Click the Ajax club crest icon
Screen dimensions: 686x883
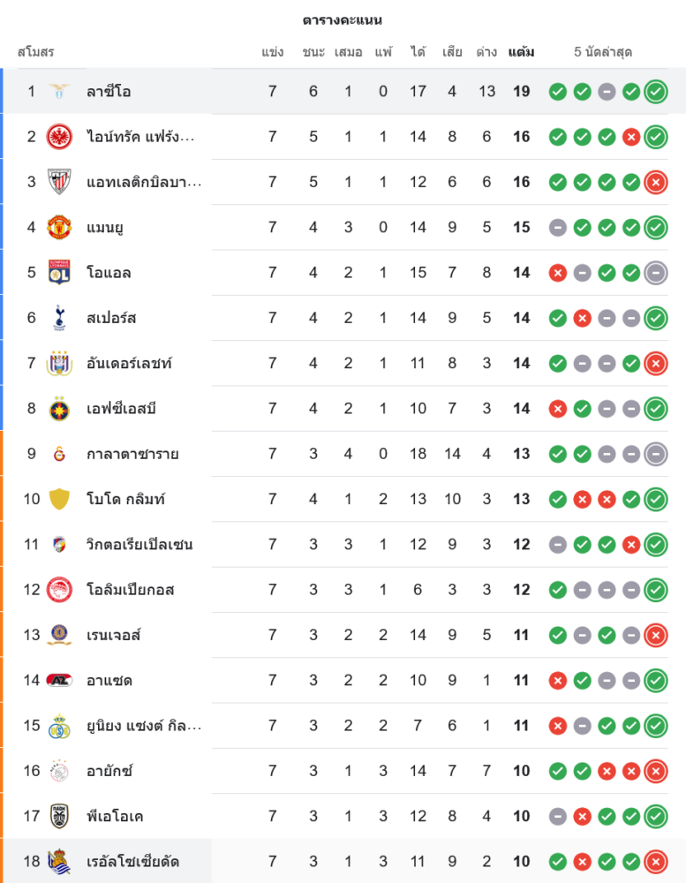[59, 771]
